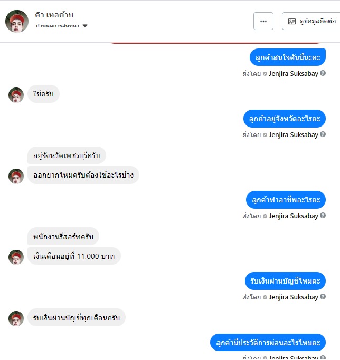Select the อยู่จังหวัดเพชรบุรีครับ message bubble
This screenshot has height=360, width=340.
click(x=67, y=155)
